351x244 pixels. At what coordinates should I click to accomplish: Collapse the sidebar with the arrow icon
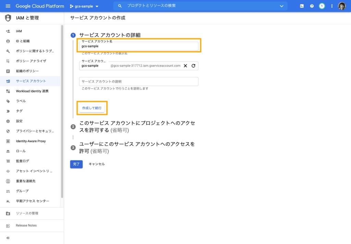(8, 238)
